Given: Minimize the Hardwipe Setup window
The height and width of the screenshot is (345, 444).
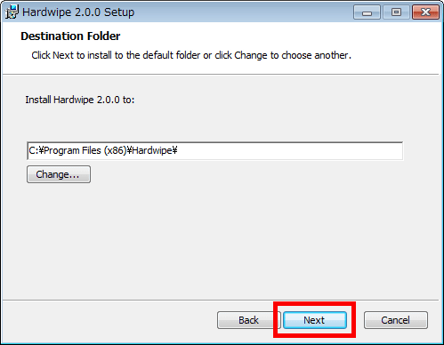Looking at the screenshot, I should 367,12.
